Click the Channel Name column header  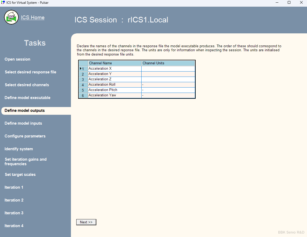[x=115, y=63]
